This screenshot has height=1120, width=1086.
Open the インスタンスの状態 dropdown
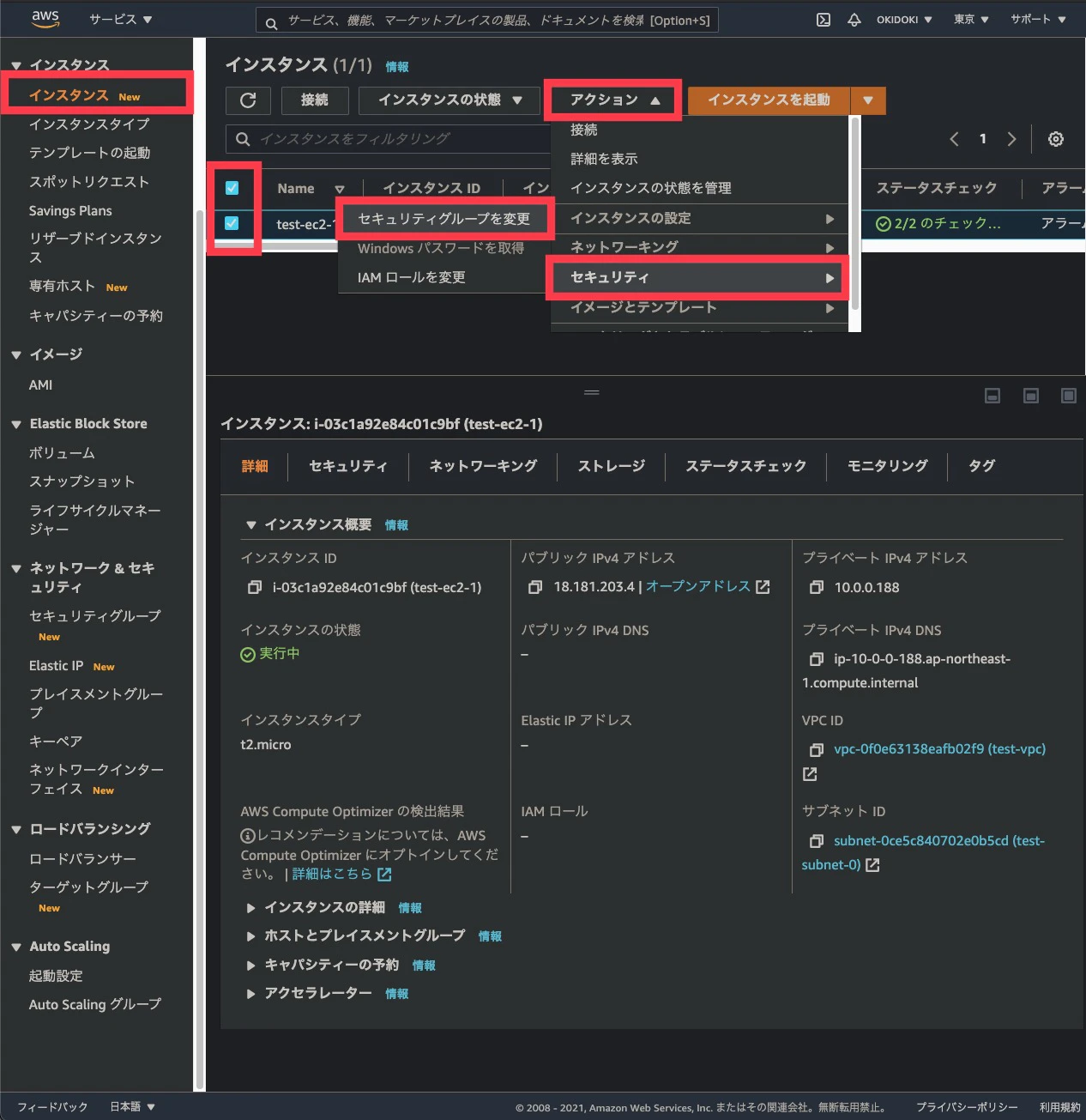pos(450,100)
